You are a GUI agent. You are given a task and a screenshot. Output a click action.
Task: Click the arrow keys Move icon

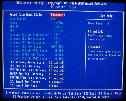(8, 93)
